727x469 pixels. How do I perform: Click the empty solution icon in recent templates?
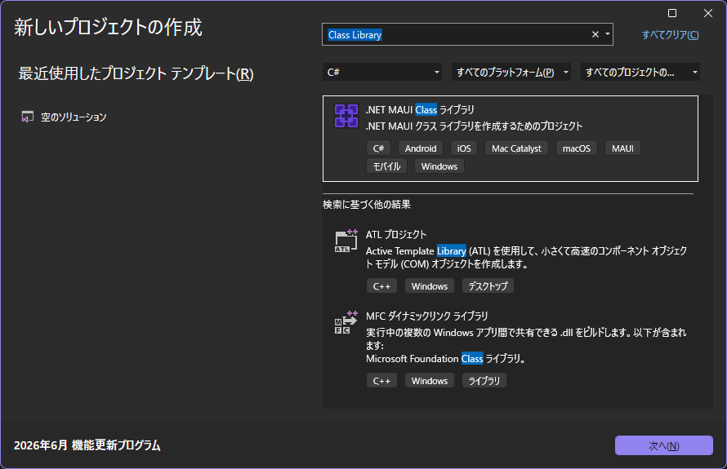click(x=27, y=117)
